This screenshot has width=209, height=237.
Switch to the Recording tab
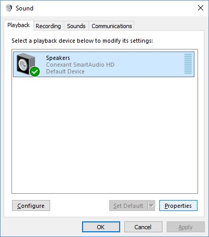48,26
